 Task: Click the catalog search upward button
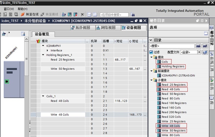(205, 46)
